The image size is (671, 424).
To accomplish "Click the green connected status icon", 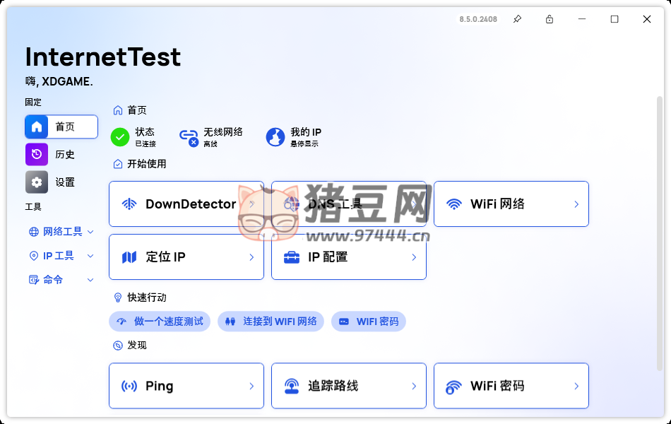I will 120,137.
